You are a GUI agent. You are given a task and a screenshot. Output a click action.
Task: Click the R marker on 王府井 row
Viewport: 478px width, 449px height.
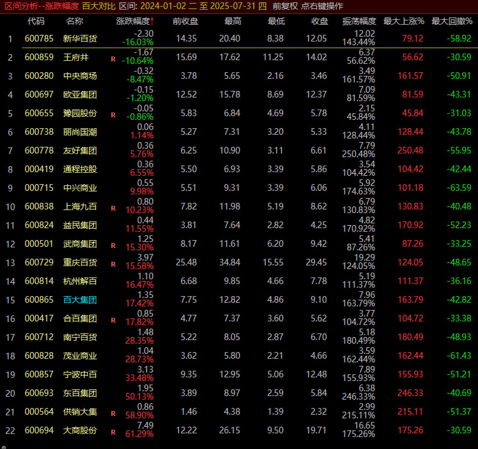(x=113, y=59)
